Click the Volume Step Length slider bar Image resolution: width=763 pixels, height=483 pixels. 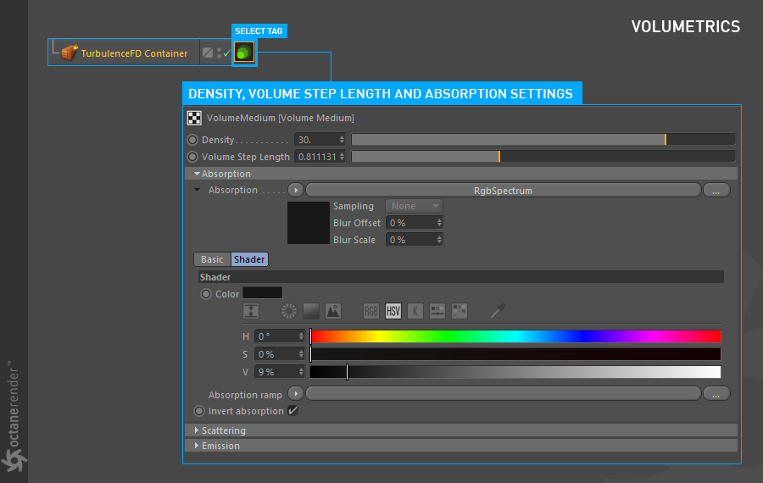[543, 157]
